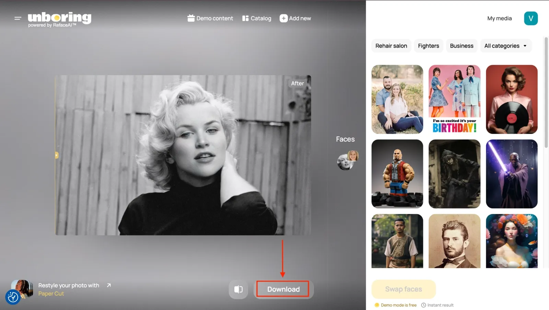Open the Catalog menu item
Viewport: 549px width, 310px height.
click(x=257, y=18)
